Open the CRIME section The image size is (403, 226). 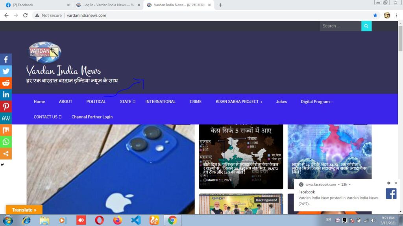[x=196, y=102]
